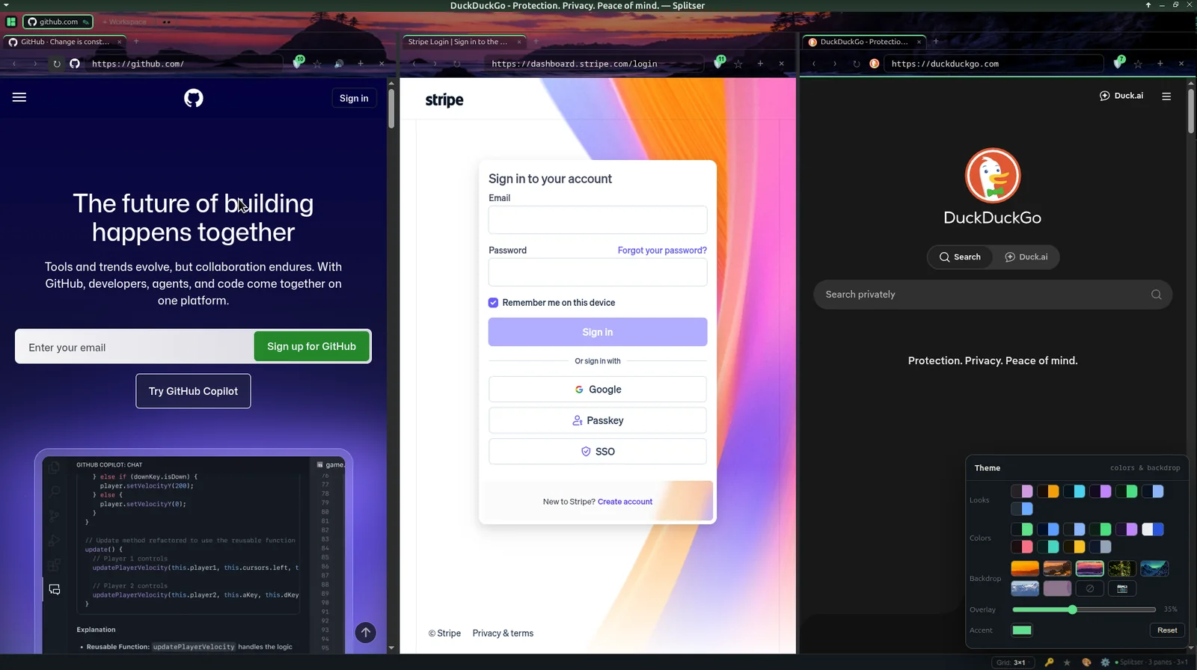Screen dimensions: 1197x670
Task: Select the DuckDuckGo - Protectio... tab
Action: 863,42
